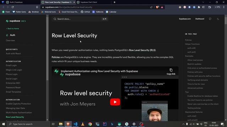Open the Brave wallet icon
The height and width of the screenshot is (127, 227).
210,7
